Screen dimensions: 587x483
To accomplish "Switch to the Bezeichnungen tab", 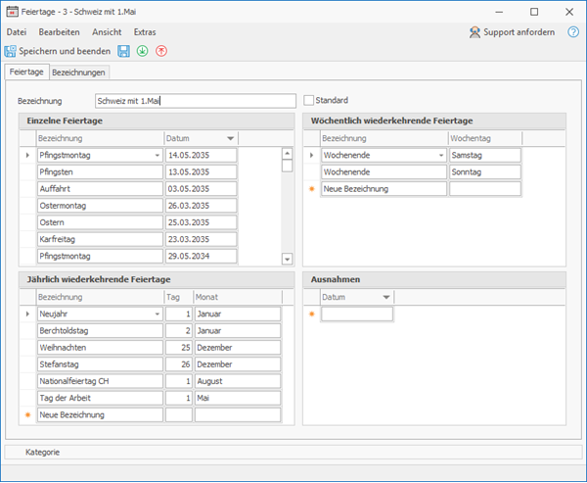I will (x=78, y=72).
